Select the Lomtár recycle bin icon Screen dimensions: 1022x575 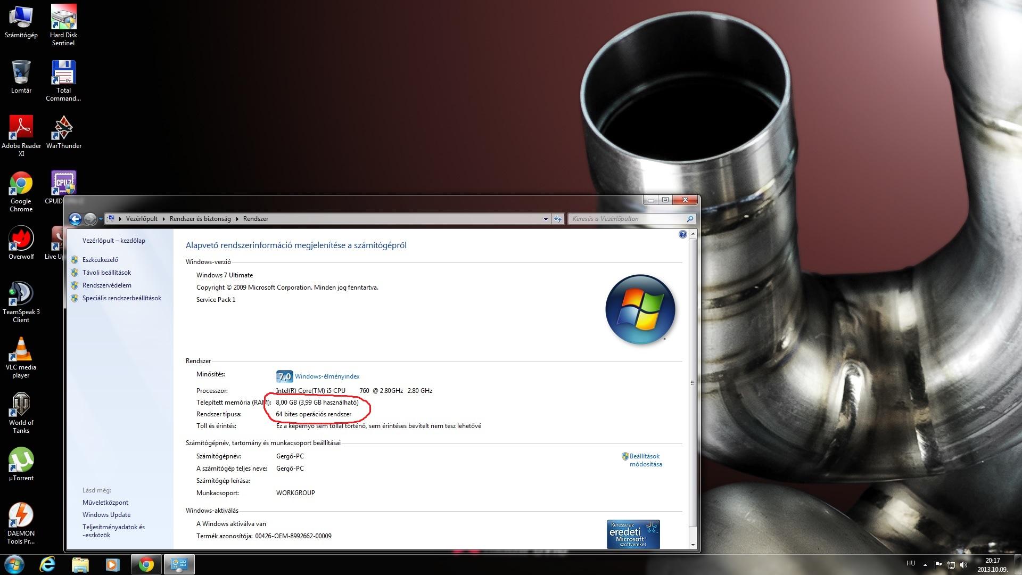click(x=21, y=77)
